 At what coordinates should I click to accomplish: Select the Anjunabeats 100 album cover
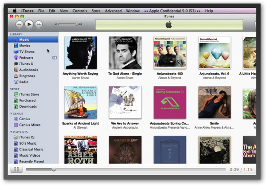(170, 52)
